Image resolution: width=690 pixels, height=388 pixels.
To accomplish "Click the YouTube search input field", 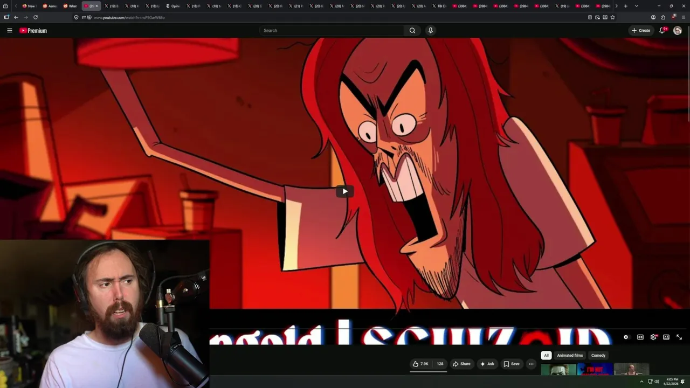I will (332, 31).
